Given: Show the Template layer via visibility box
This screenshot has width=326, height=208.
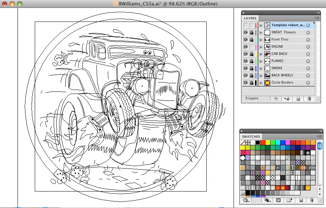Looking at the screenshot, I should [x=245, y=25].
